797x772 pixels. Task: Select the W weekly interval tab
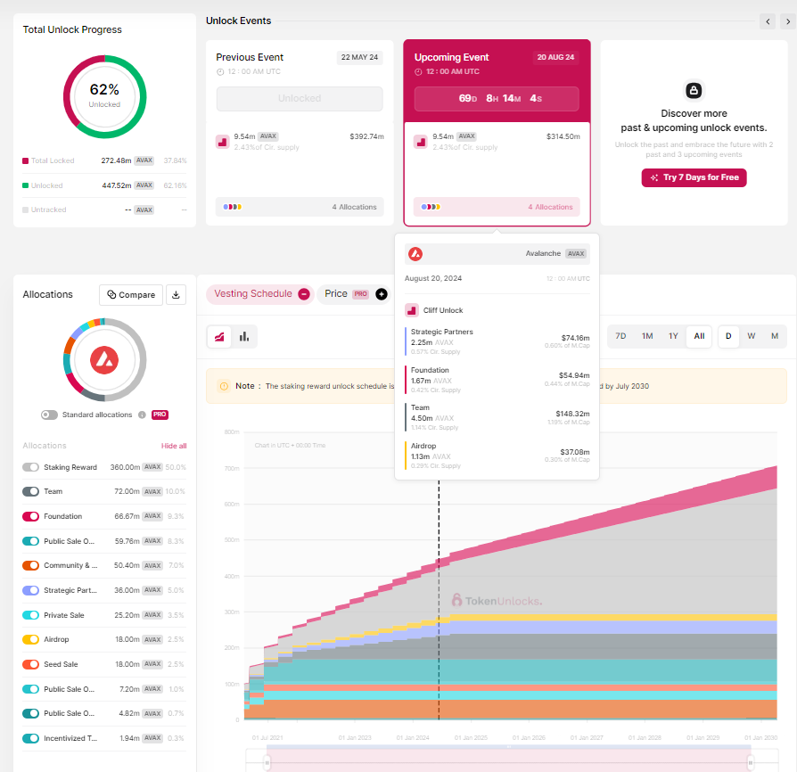[752, 336]
